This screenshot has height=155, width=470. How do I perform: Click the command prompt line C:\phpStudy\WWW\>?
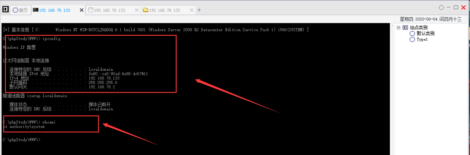21,140
